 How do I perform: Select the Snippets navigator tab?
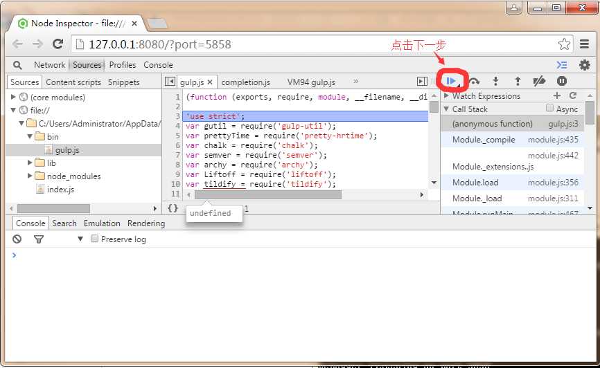123,82
